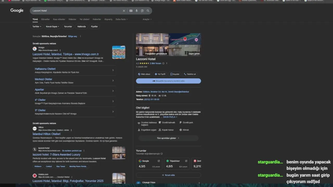Image resolution: width=333 pixels, height=187 pixels.
Task: Switch to the Alışveriş tab
Action: [x=108, y=19]
